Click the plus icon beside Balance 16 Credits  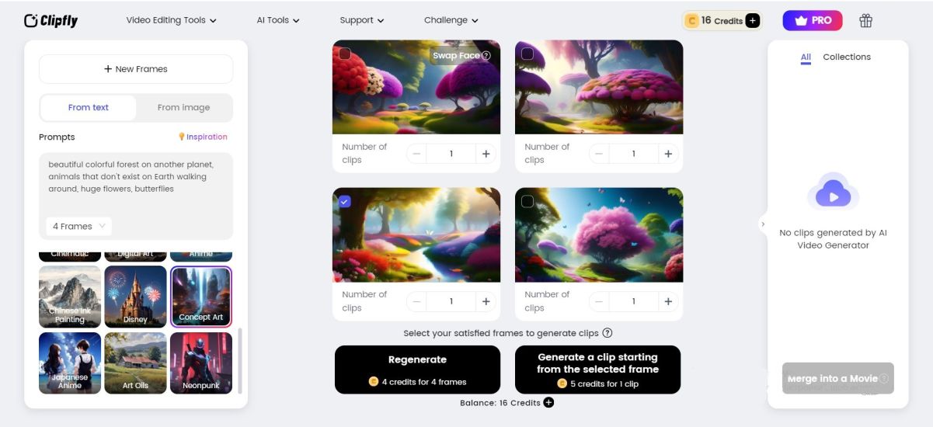click(x=548, y=402)
